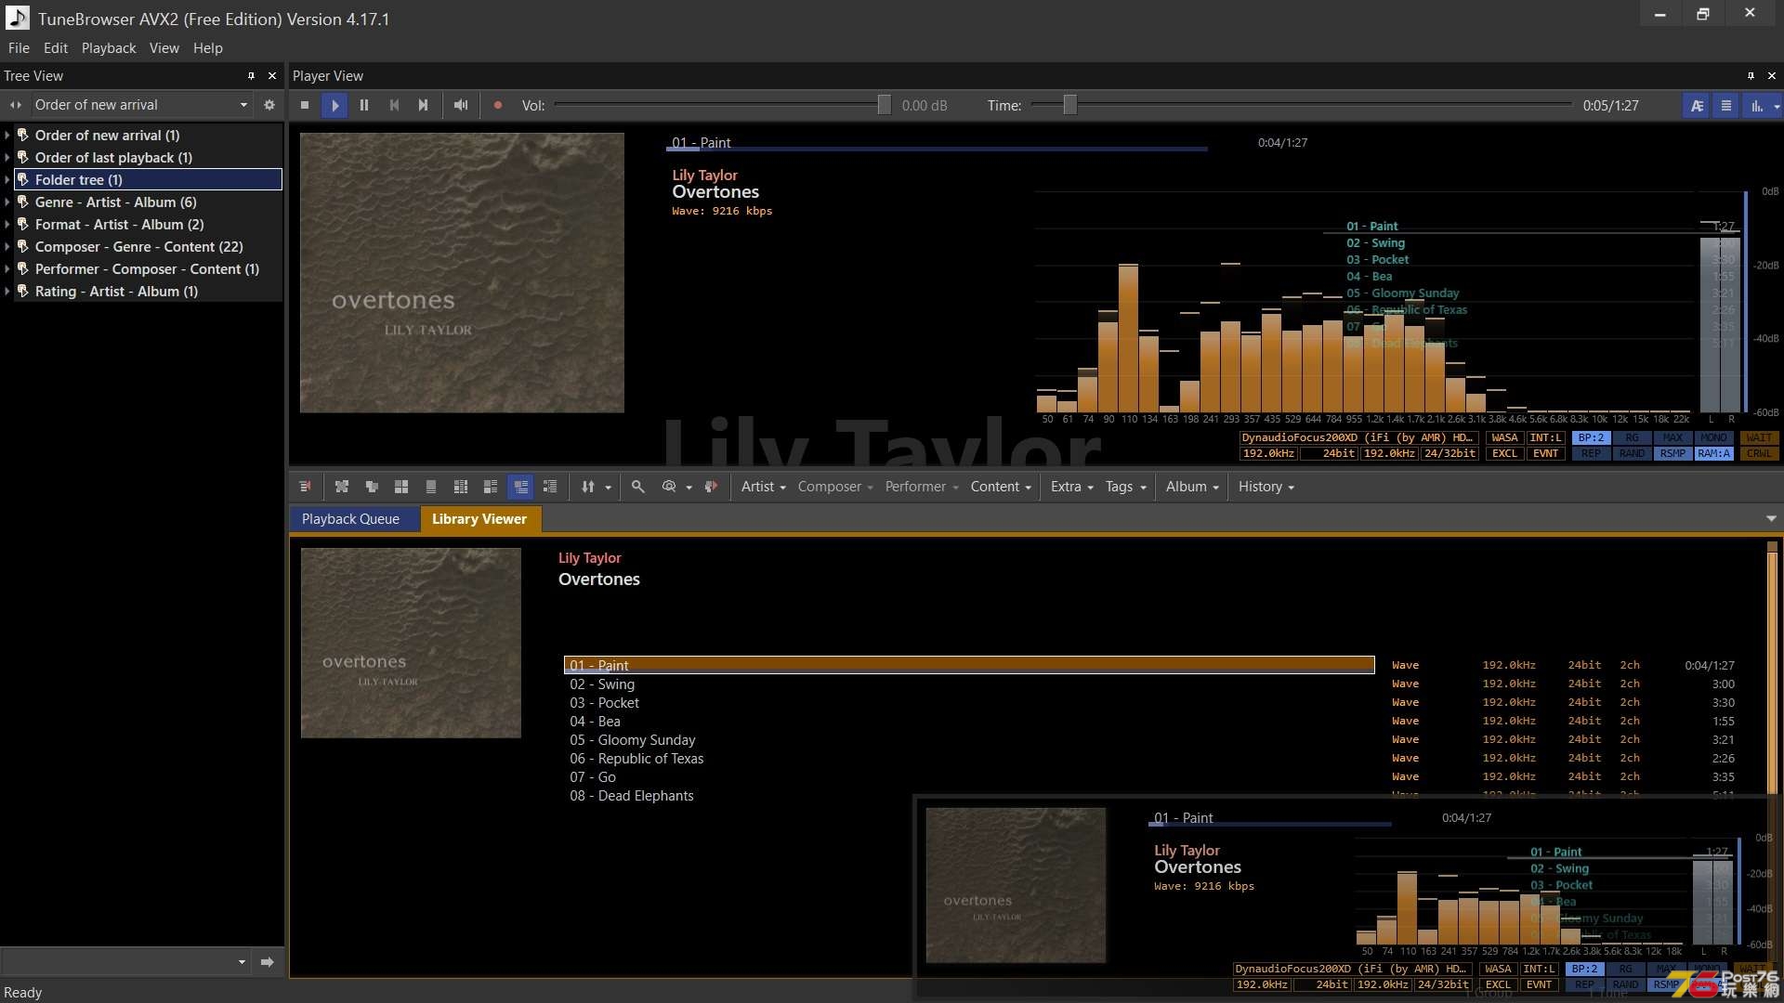Click the sort order arrows icon

(x=588, y=487)
